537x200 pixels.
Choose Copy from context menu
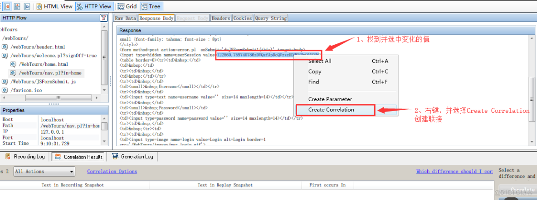coord(346,71)
